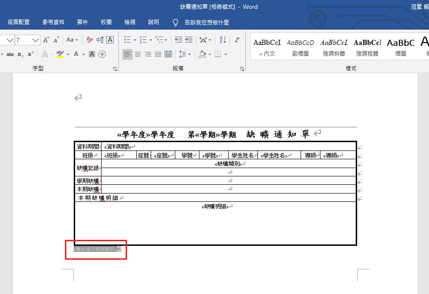Screen dimensions: 429x294
Task: Switch to the 檢視 ribbon tab
Action: click(x=130, y=22)
